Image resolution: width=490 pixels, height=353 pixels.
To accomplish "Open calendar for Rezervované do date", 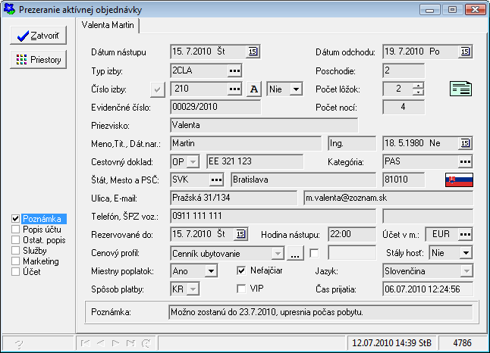I will 240,234.
